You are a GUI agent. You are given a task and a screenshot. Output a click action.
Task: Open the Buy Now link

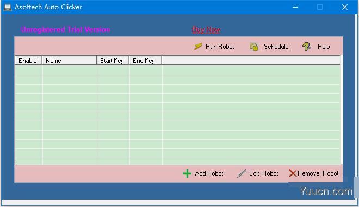click(206, 29)
